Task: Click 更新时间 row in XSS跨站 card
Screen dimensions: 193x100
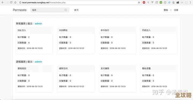Action: pos(72,48)
